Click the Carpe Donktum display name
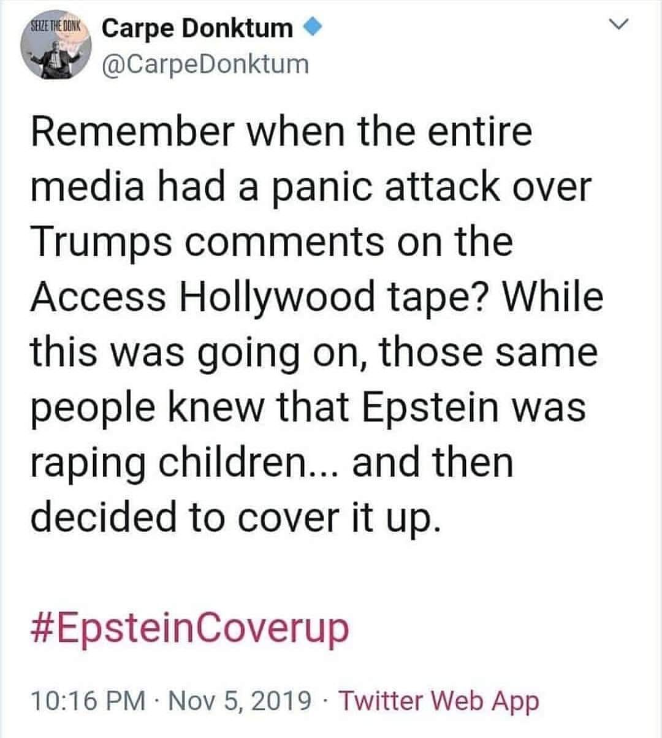The width and height of the screenshot is (662, 738). pyautogui.click(x=197, y=28)
